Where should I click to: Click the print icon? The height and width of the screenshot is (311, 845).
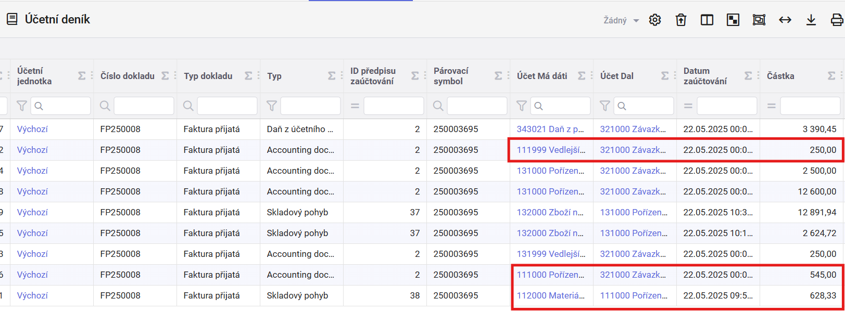837,20
